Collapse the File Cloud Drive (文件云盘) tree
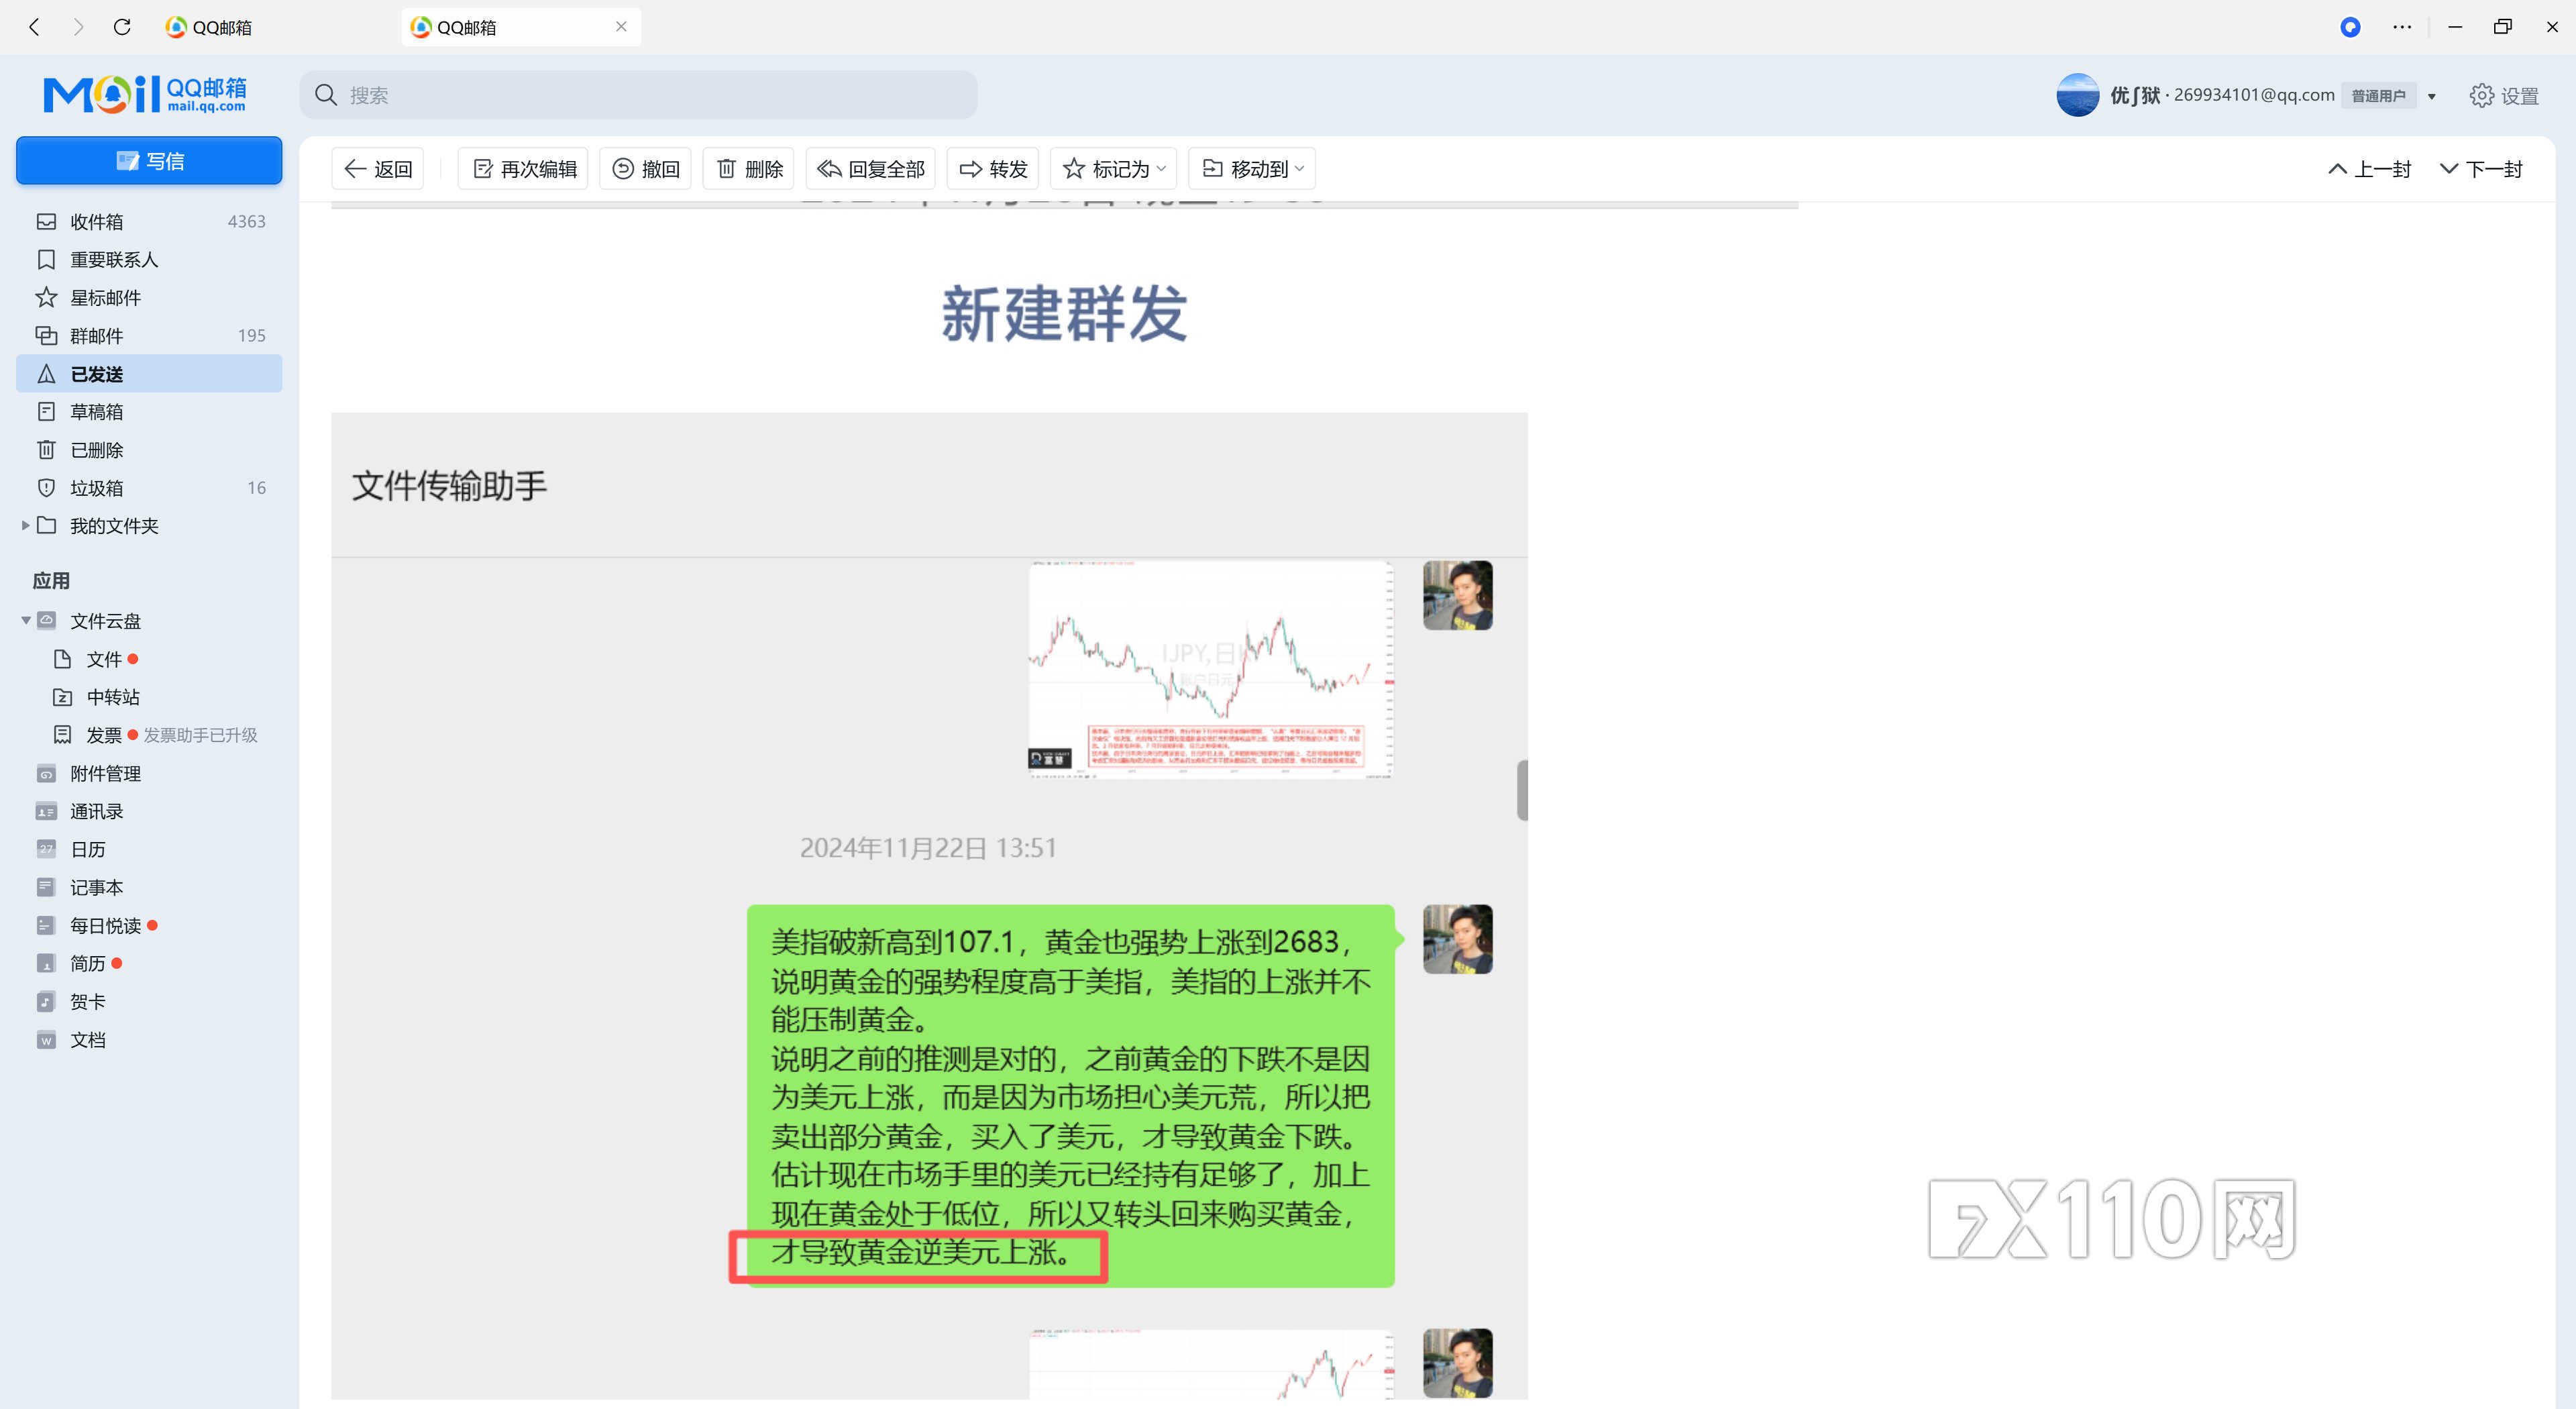Image resolution: width=2576 pixels, height=1409 pixels. 25,621
